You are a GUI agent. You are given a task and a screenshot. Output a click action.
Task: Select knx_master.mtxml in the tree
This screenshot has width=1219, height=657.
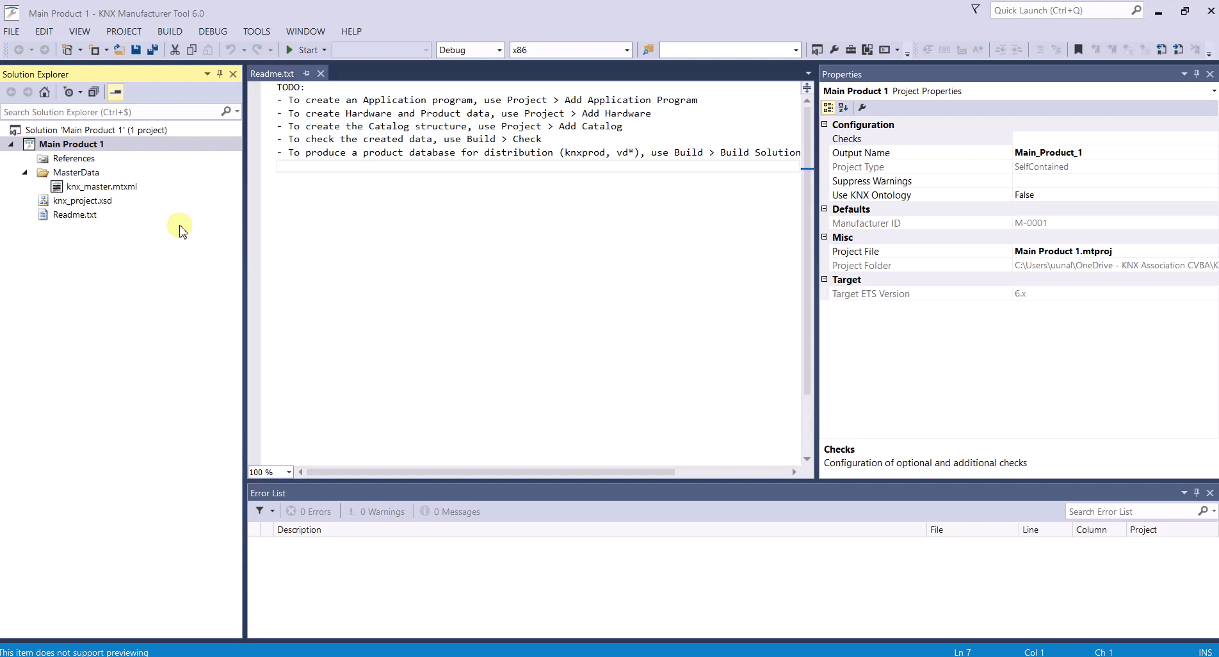pyautogui.click(x=102, y=186)
